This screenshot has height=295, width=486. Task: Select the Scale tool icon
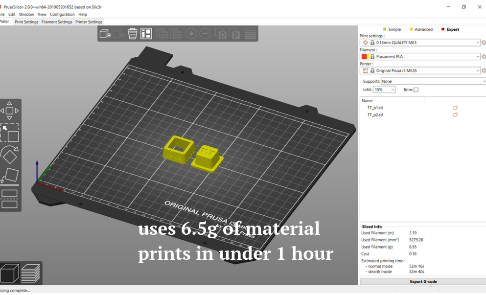pos(10,133)
